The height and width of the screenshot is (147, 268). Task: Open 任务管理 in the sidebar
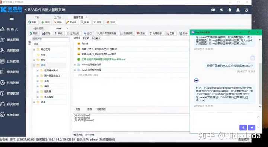click(x=10, y=61)
